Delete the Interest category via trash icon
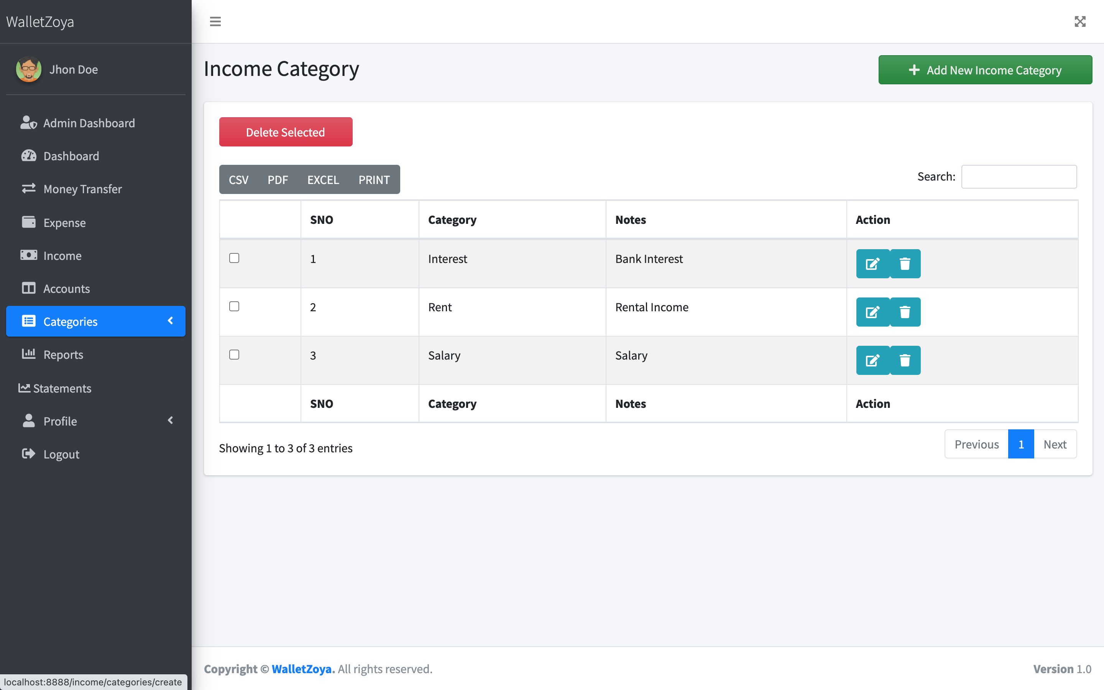This screenshot has height=690, width=1104. point(905,264)
